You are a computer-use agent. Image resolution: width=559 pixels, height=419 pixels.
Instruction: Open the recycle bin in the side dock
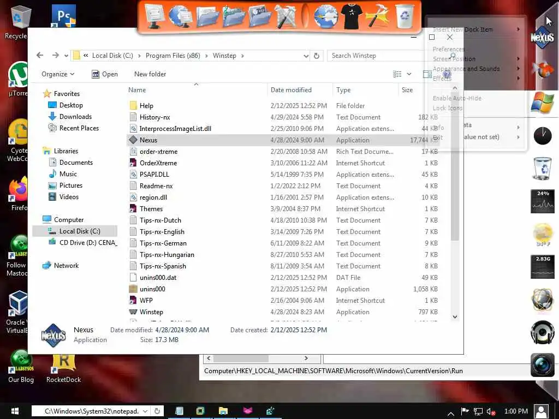(542, 169)
